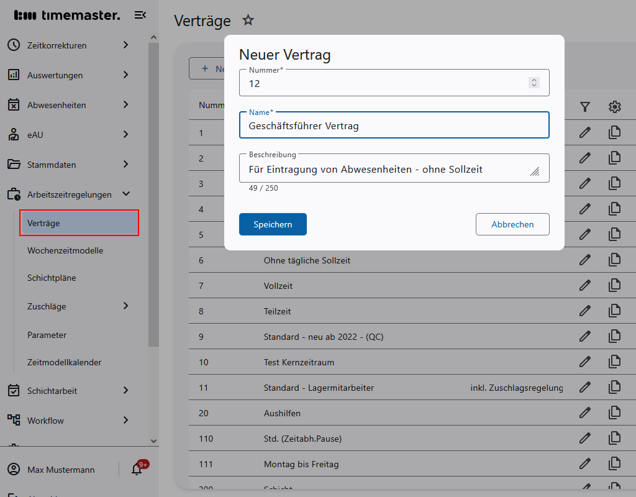The height and width of the screenshot is (497, 636).
Task: Open table column settings gear icon
Action: click(x=614, y=107)
